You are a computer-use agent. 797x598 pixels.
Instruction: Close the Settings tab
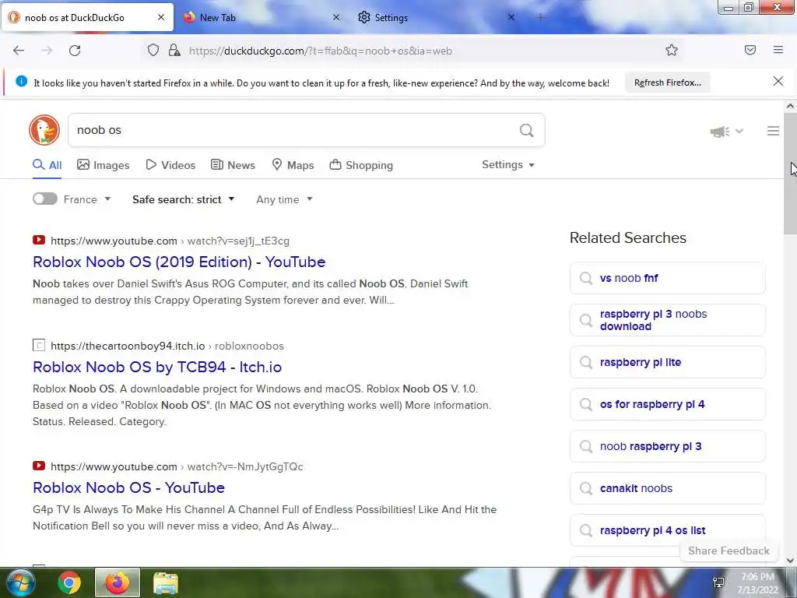tap(511, 17)
